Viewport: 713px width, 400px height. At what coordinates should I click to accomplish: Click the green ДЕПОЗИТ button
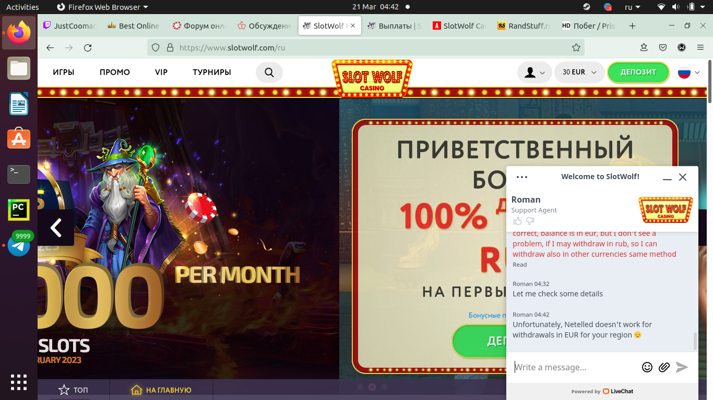pos(638,72)
